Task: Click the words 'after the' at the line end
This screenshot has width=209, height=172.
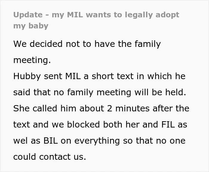Action: coord(171,108)
